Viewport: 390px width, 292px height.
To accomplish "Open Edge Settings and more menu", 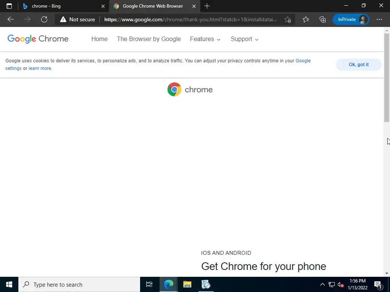I will click(x=379, y=19).
